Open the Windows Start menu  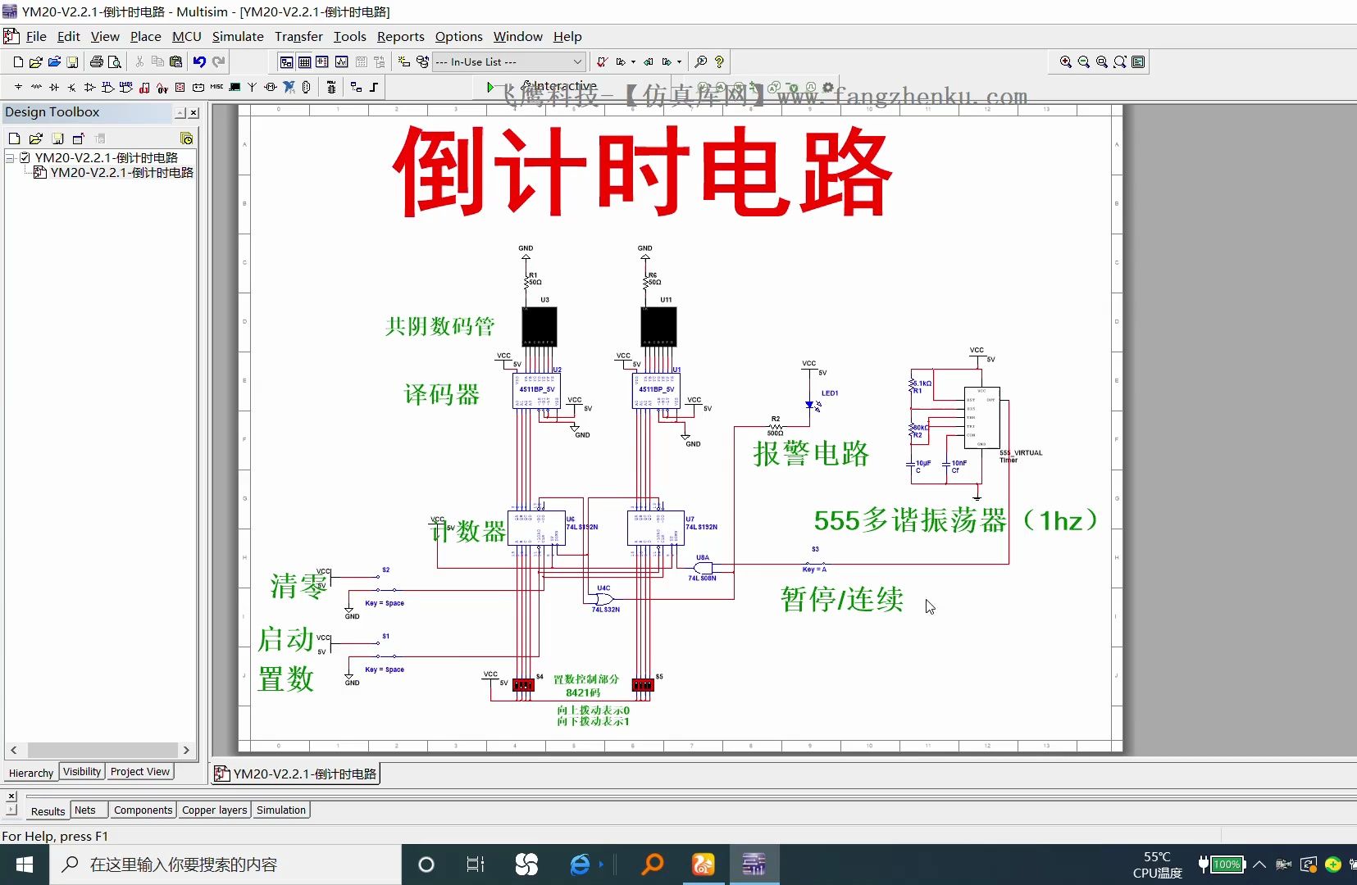coord(25,865)
